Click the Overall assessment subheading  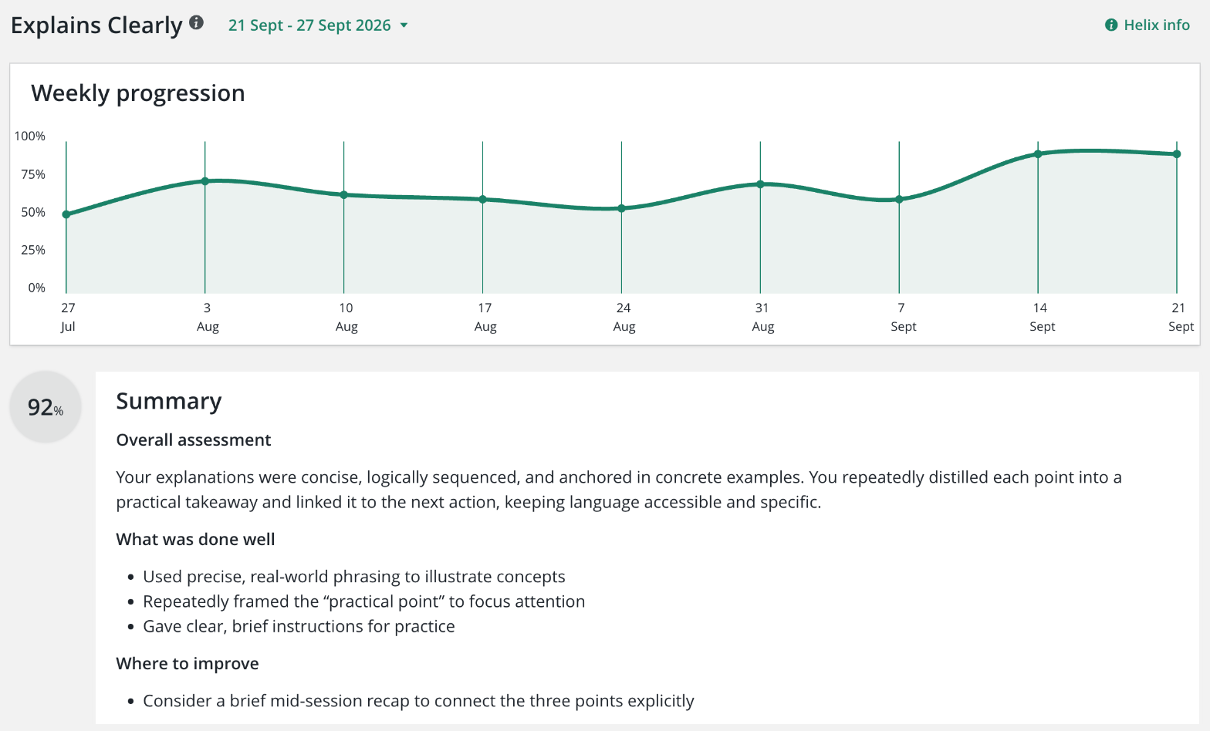pyautogui.click(x=194, y=440)
